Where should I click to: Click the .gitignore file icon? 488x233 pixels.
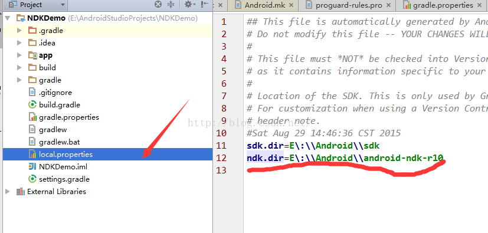tap(32, 93)
